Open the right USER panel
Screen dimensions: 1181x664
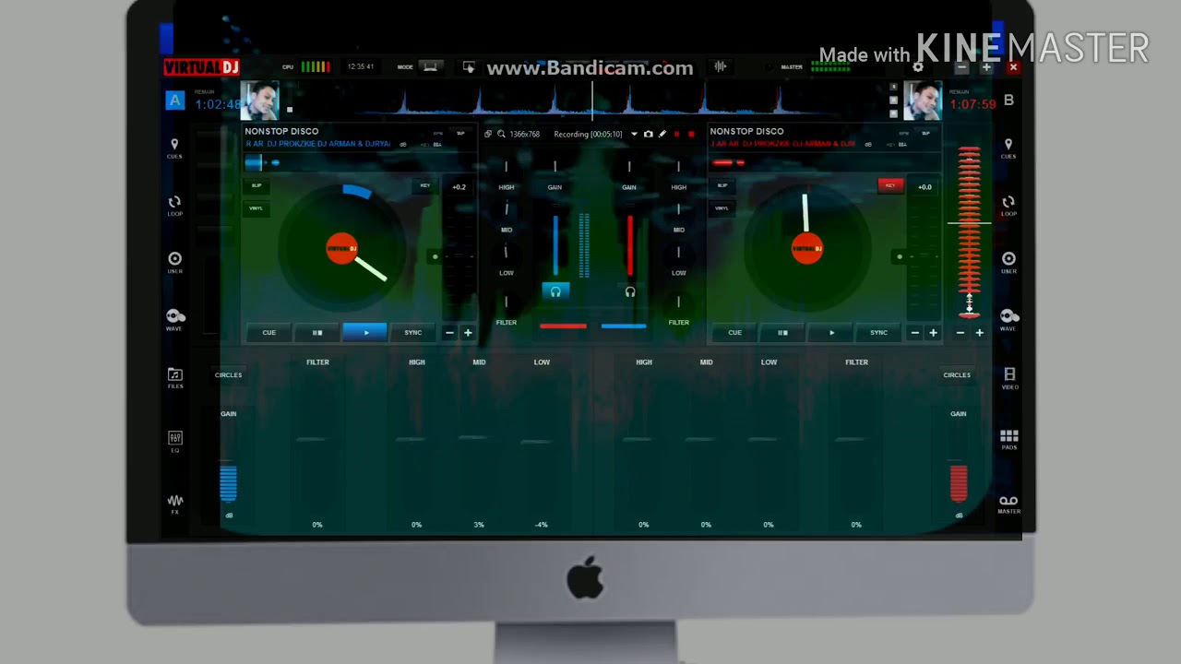click(1008, 263)
